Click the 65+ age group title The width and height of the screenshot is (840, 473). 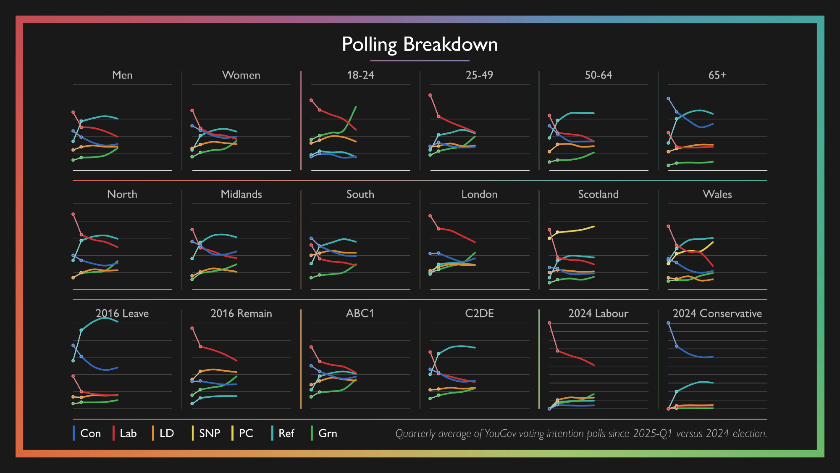click(717, 75)
